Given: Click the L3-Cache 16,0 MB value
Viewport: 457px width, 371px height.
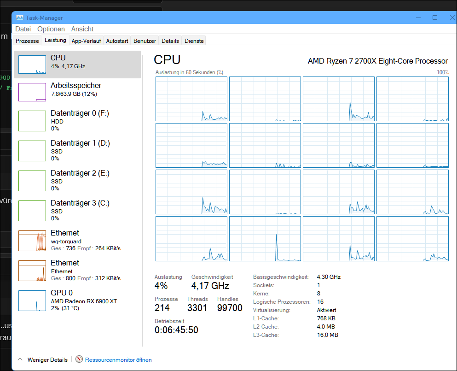Looking at the screenshot, I should [328, 335].
